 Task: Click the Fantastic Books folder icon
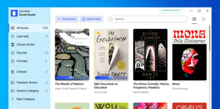[x=13, y=83]
